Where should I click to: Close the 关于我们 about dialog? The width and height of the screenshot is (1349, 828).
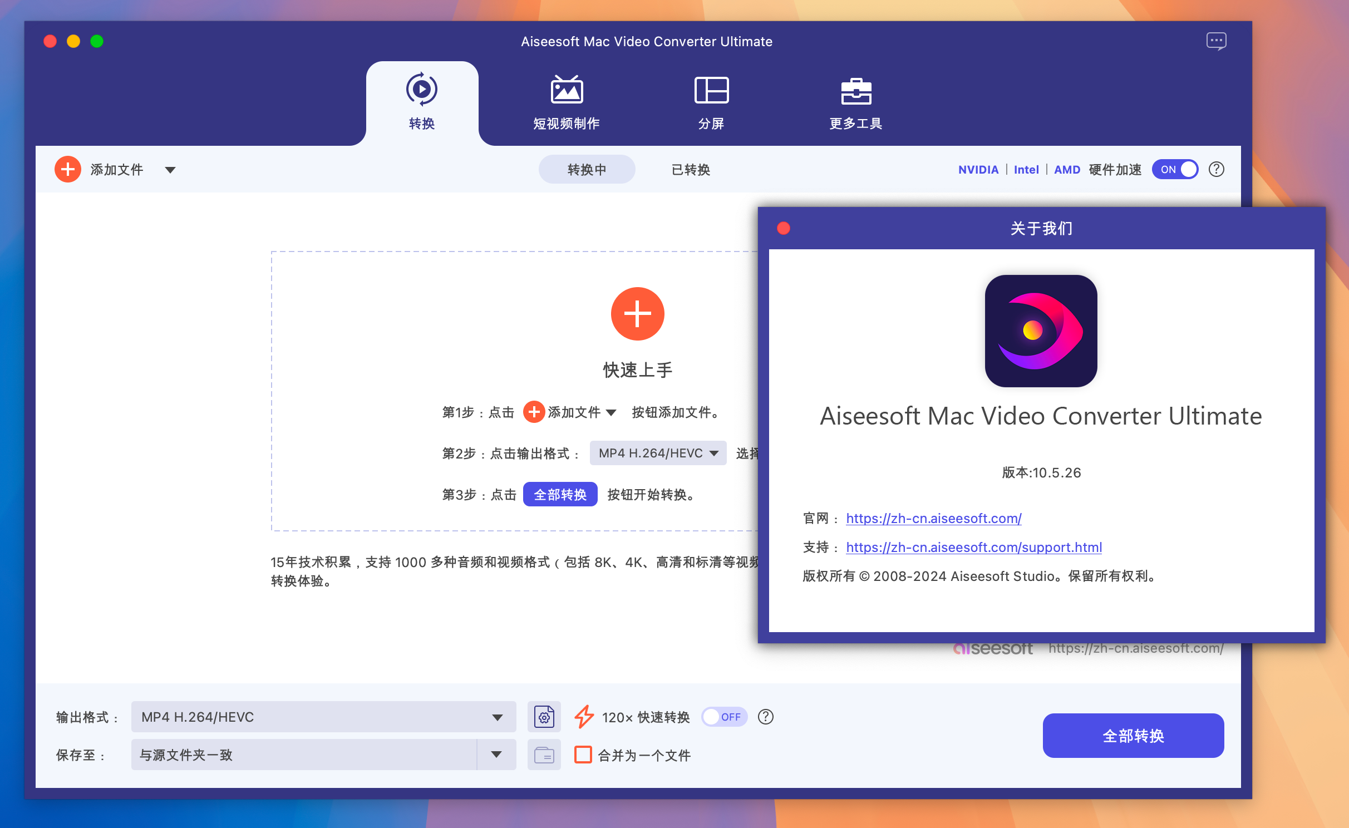click(x=784, y=228)
